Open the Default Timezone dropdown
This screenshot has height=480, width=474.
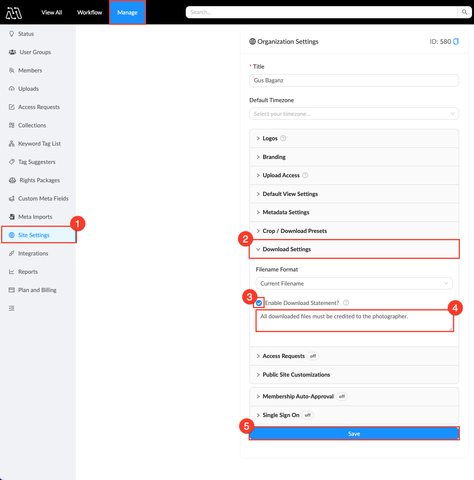(x=354, y=114)
